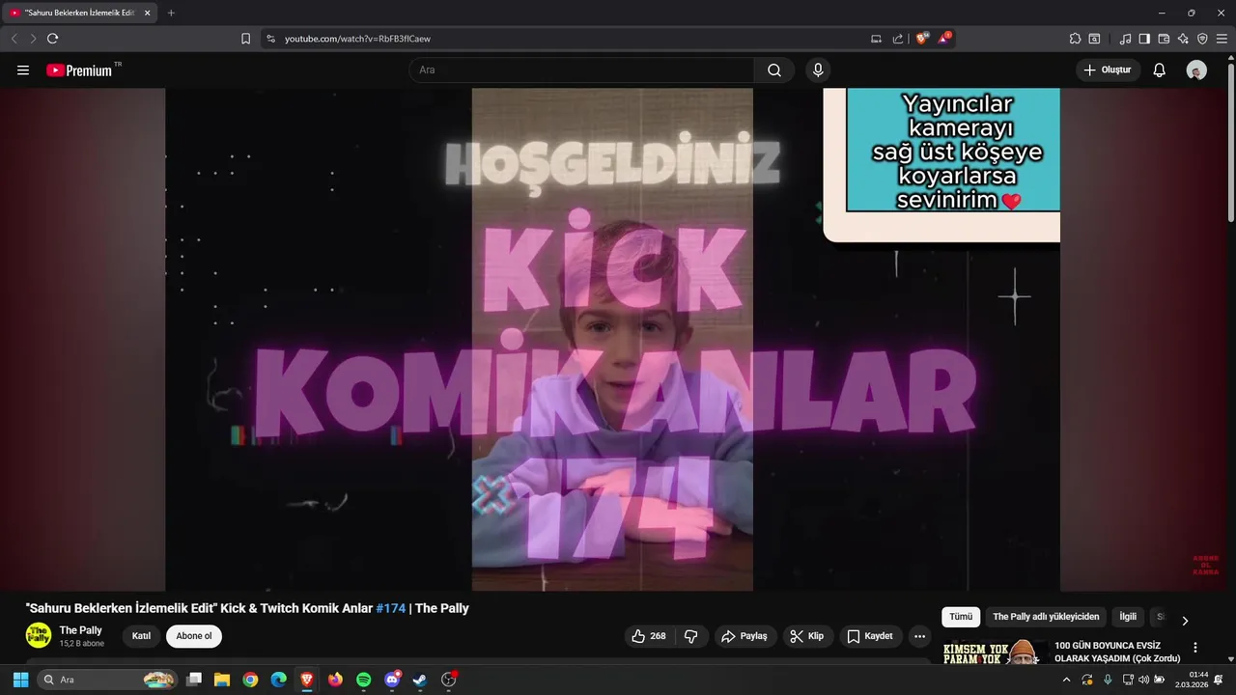Go back with browser back arrow
Image resolution: width=1236 pixels, height=695 pixels.
click(14, 39)
